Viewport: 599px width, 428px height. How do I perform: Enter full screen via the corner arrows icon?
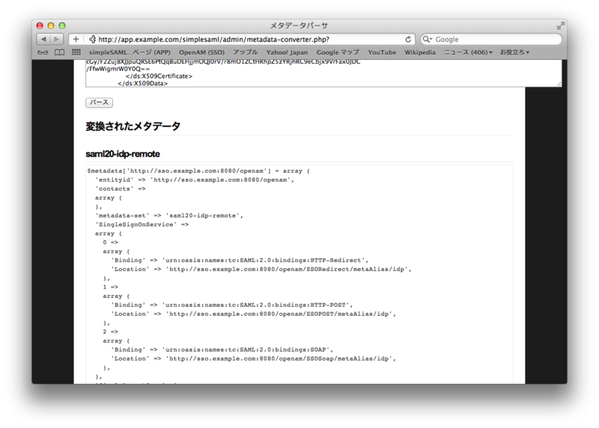[x=560, y=26]
